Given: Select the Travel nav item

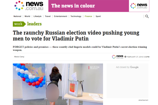Looking at the screenshot, I should [48, 16].
